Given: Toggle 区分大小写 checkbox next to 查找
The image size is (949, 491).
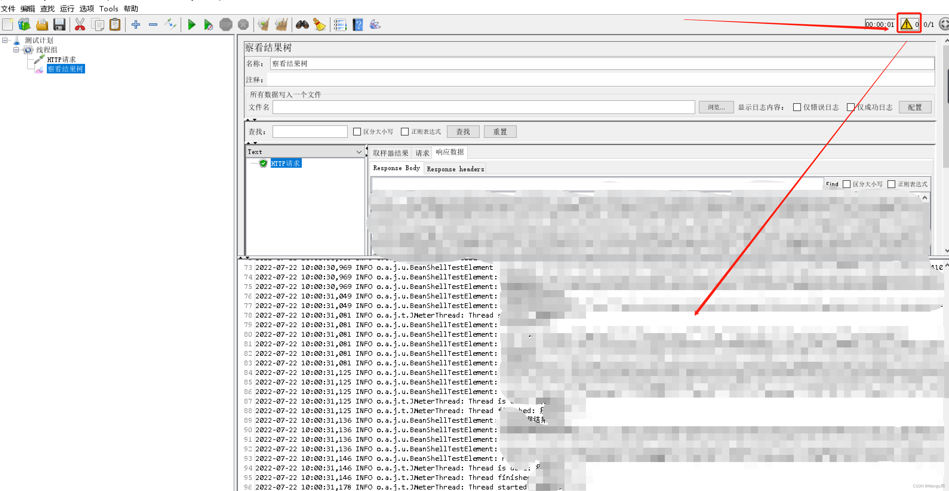Looking at the screenshot, I should click(x=357, y=132).
